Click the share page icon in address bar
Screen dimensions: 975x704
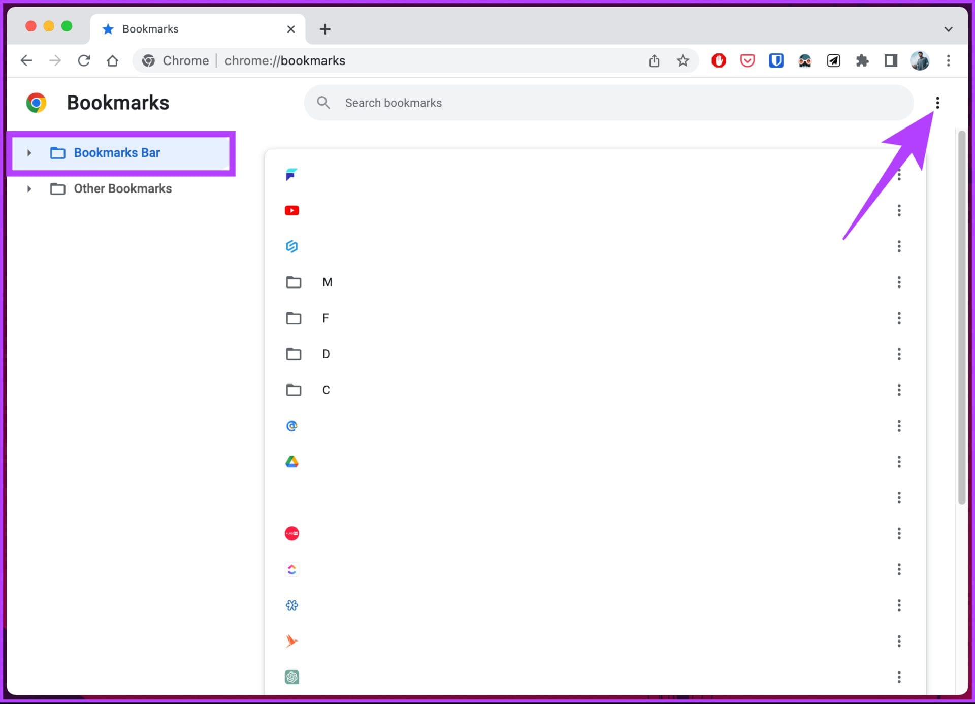point(654,61)
